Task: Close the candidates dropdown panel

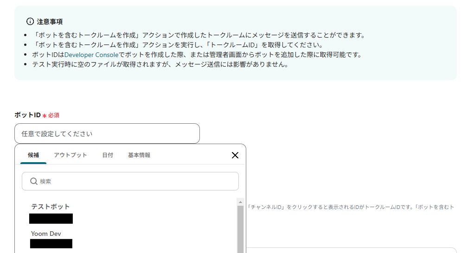Action: 235,155
